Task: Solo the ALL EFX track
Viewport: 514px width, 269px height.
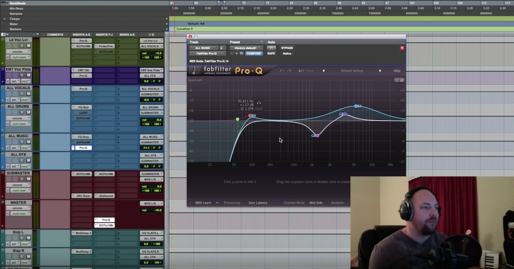Action: tap(22, 160)
